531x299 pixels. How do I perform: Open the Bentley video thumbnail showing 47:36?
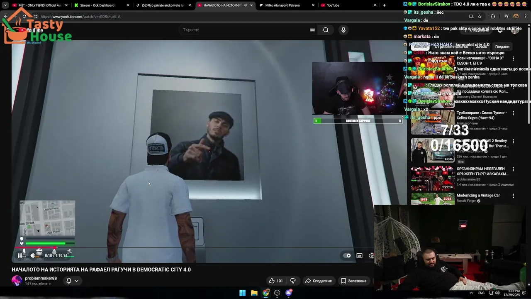433,150
